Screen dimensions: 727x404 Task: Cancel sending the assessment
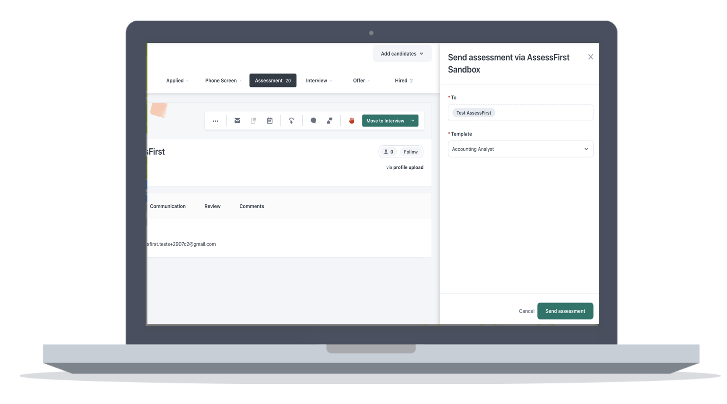[x=526, y=311]
